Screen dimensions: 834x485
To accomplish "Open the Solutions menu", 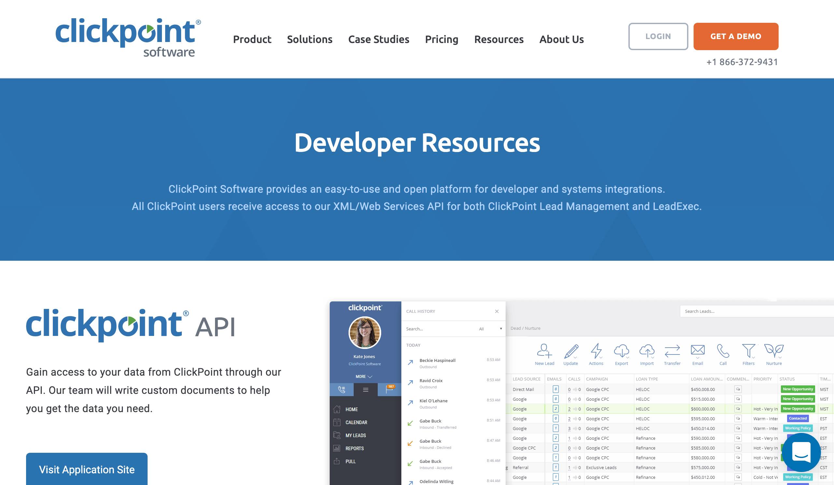I will tap(309, 39).
